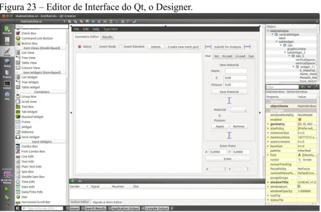Screen dimensions: 321x212
Task: Click the Poisson value input field
Action: click(235, 85)
